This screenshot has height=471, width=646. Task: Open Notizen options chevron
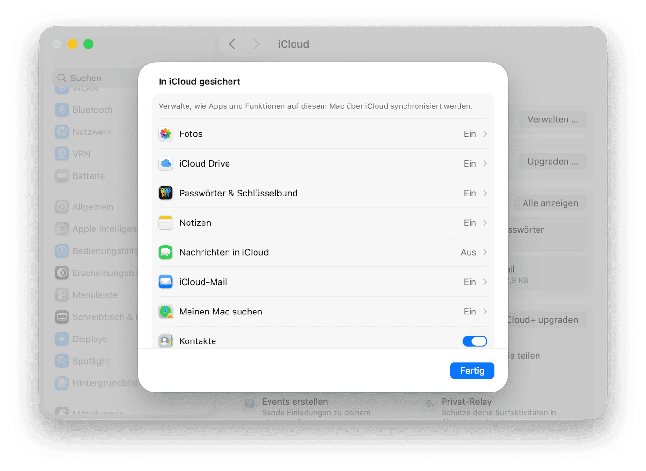485,223
